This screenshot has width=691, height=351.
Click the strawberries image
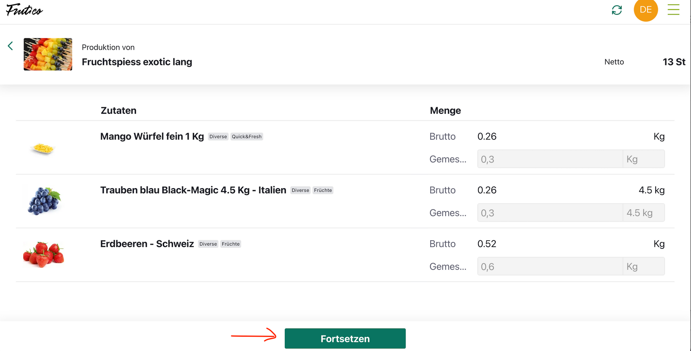coord(44,255)
